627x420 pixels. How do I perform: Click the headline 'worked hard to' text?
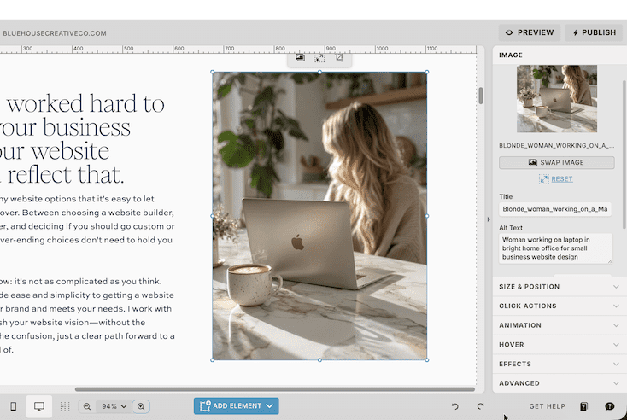[85, 104]
